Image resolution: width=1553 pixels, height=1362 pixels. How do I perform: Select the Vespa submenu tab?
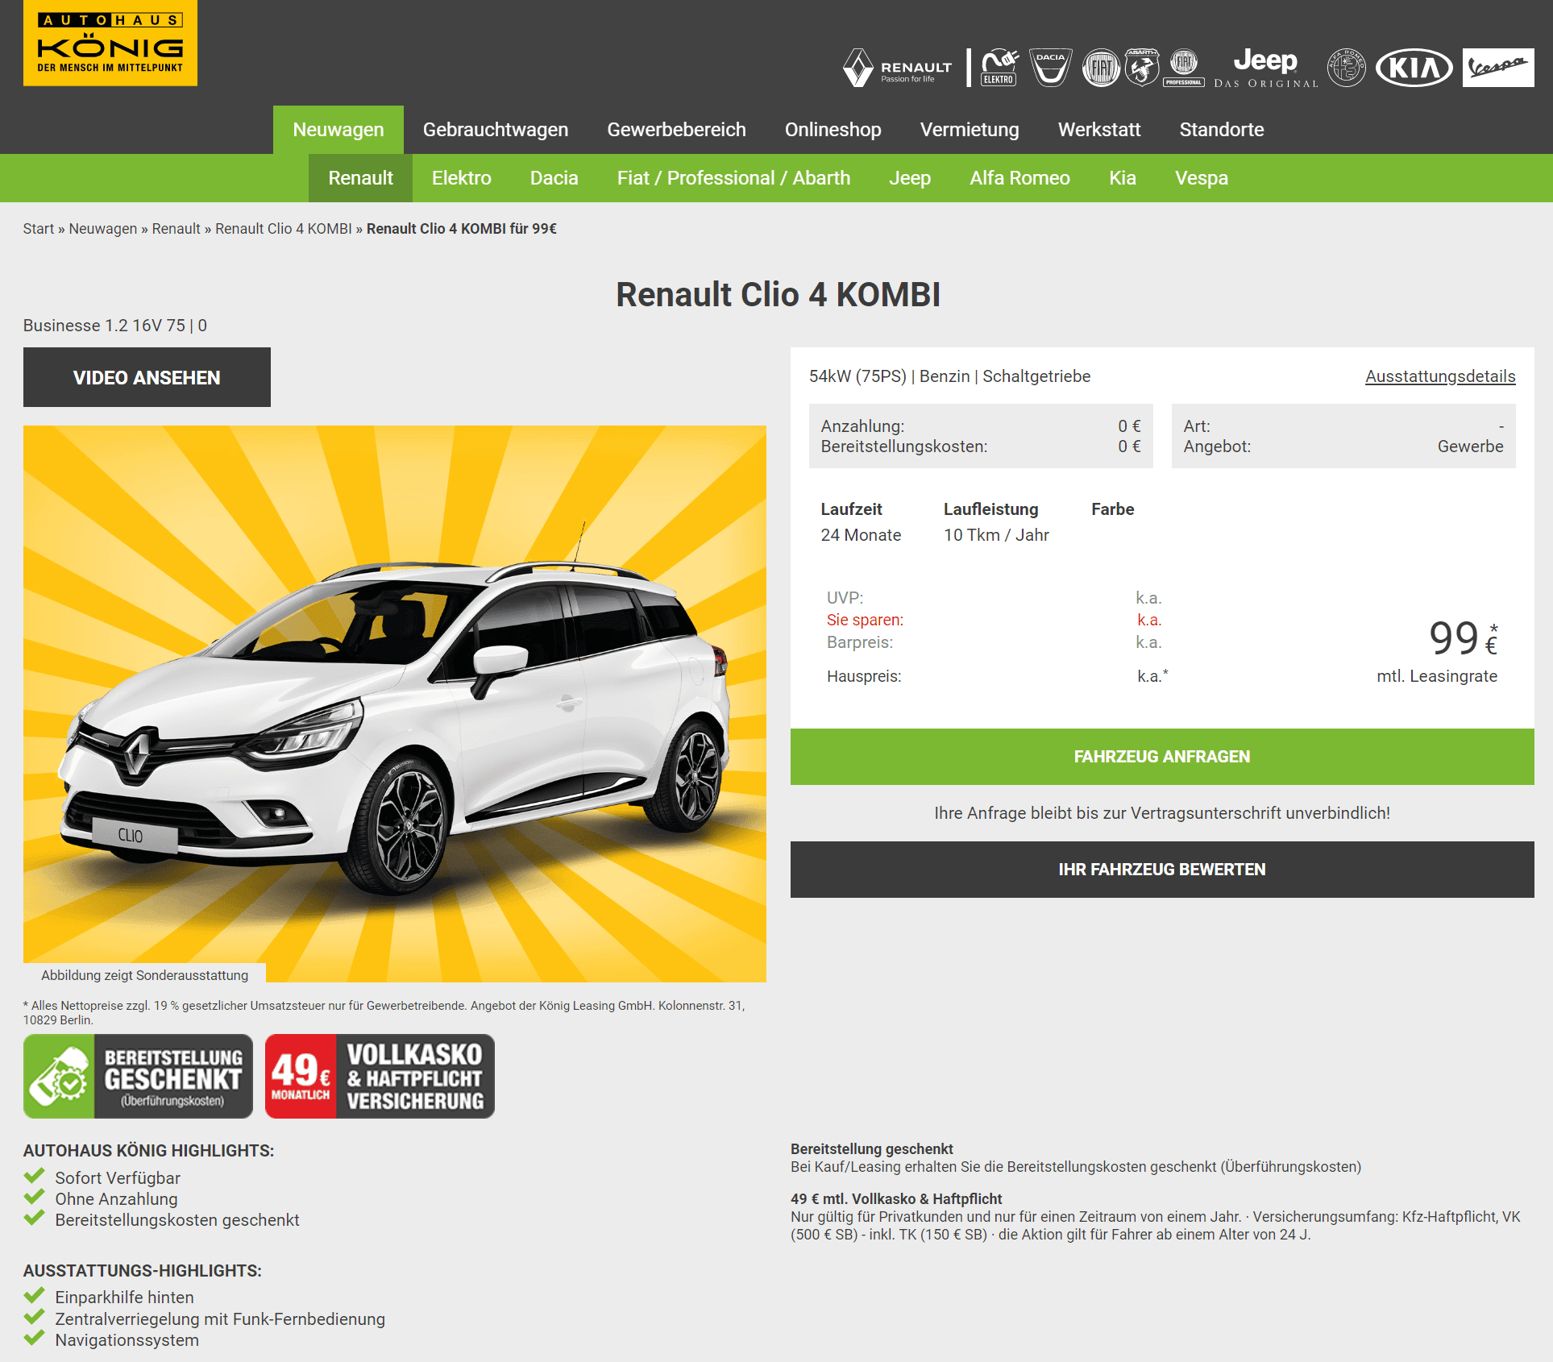[x=1202, y=178]
